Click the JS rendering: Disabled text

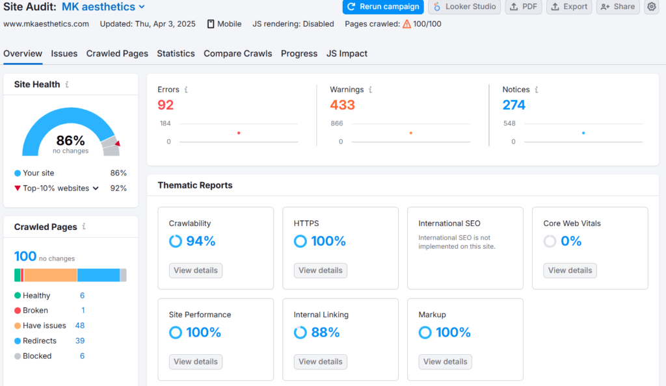(x=293, y=24)
